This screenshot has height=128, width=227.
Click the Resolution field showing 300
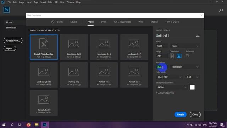point(162,67)
